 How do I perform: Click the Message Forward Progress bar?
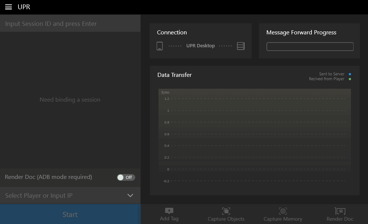[310, 47]
